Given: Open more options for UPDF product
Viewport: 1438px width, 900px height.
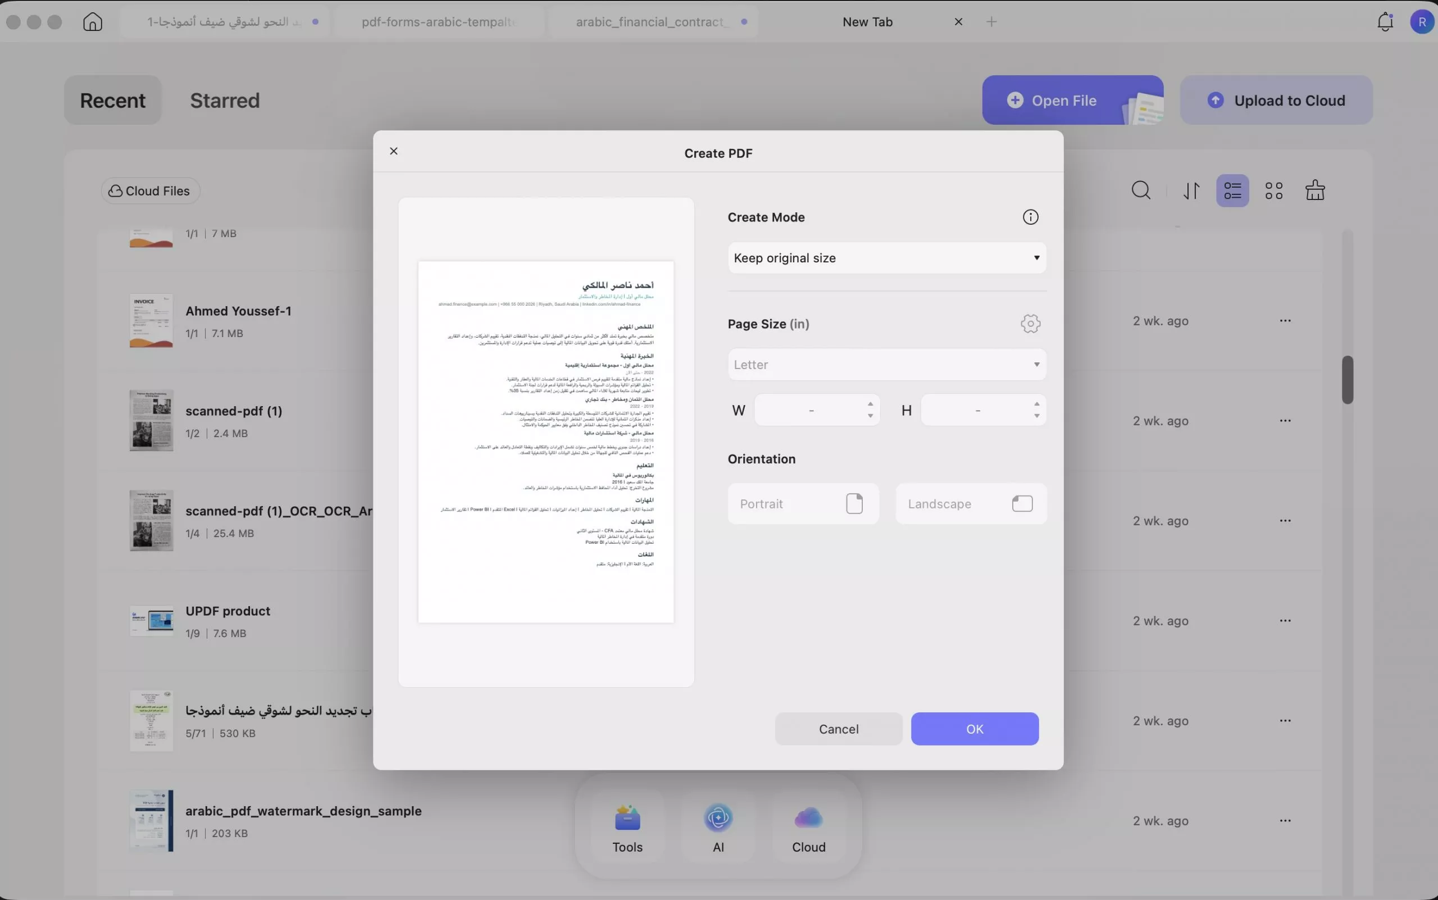Looking at the screenshot, I should 1285,621.
